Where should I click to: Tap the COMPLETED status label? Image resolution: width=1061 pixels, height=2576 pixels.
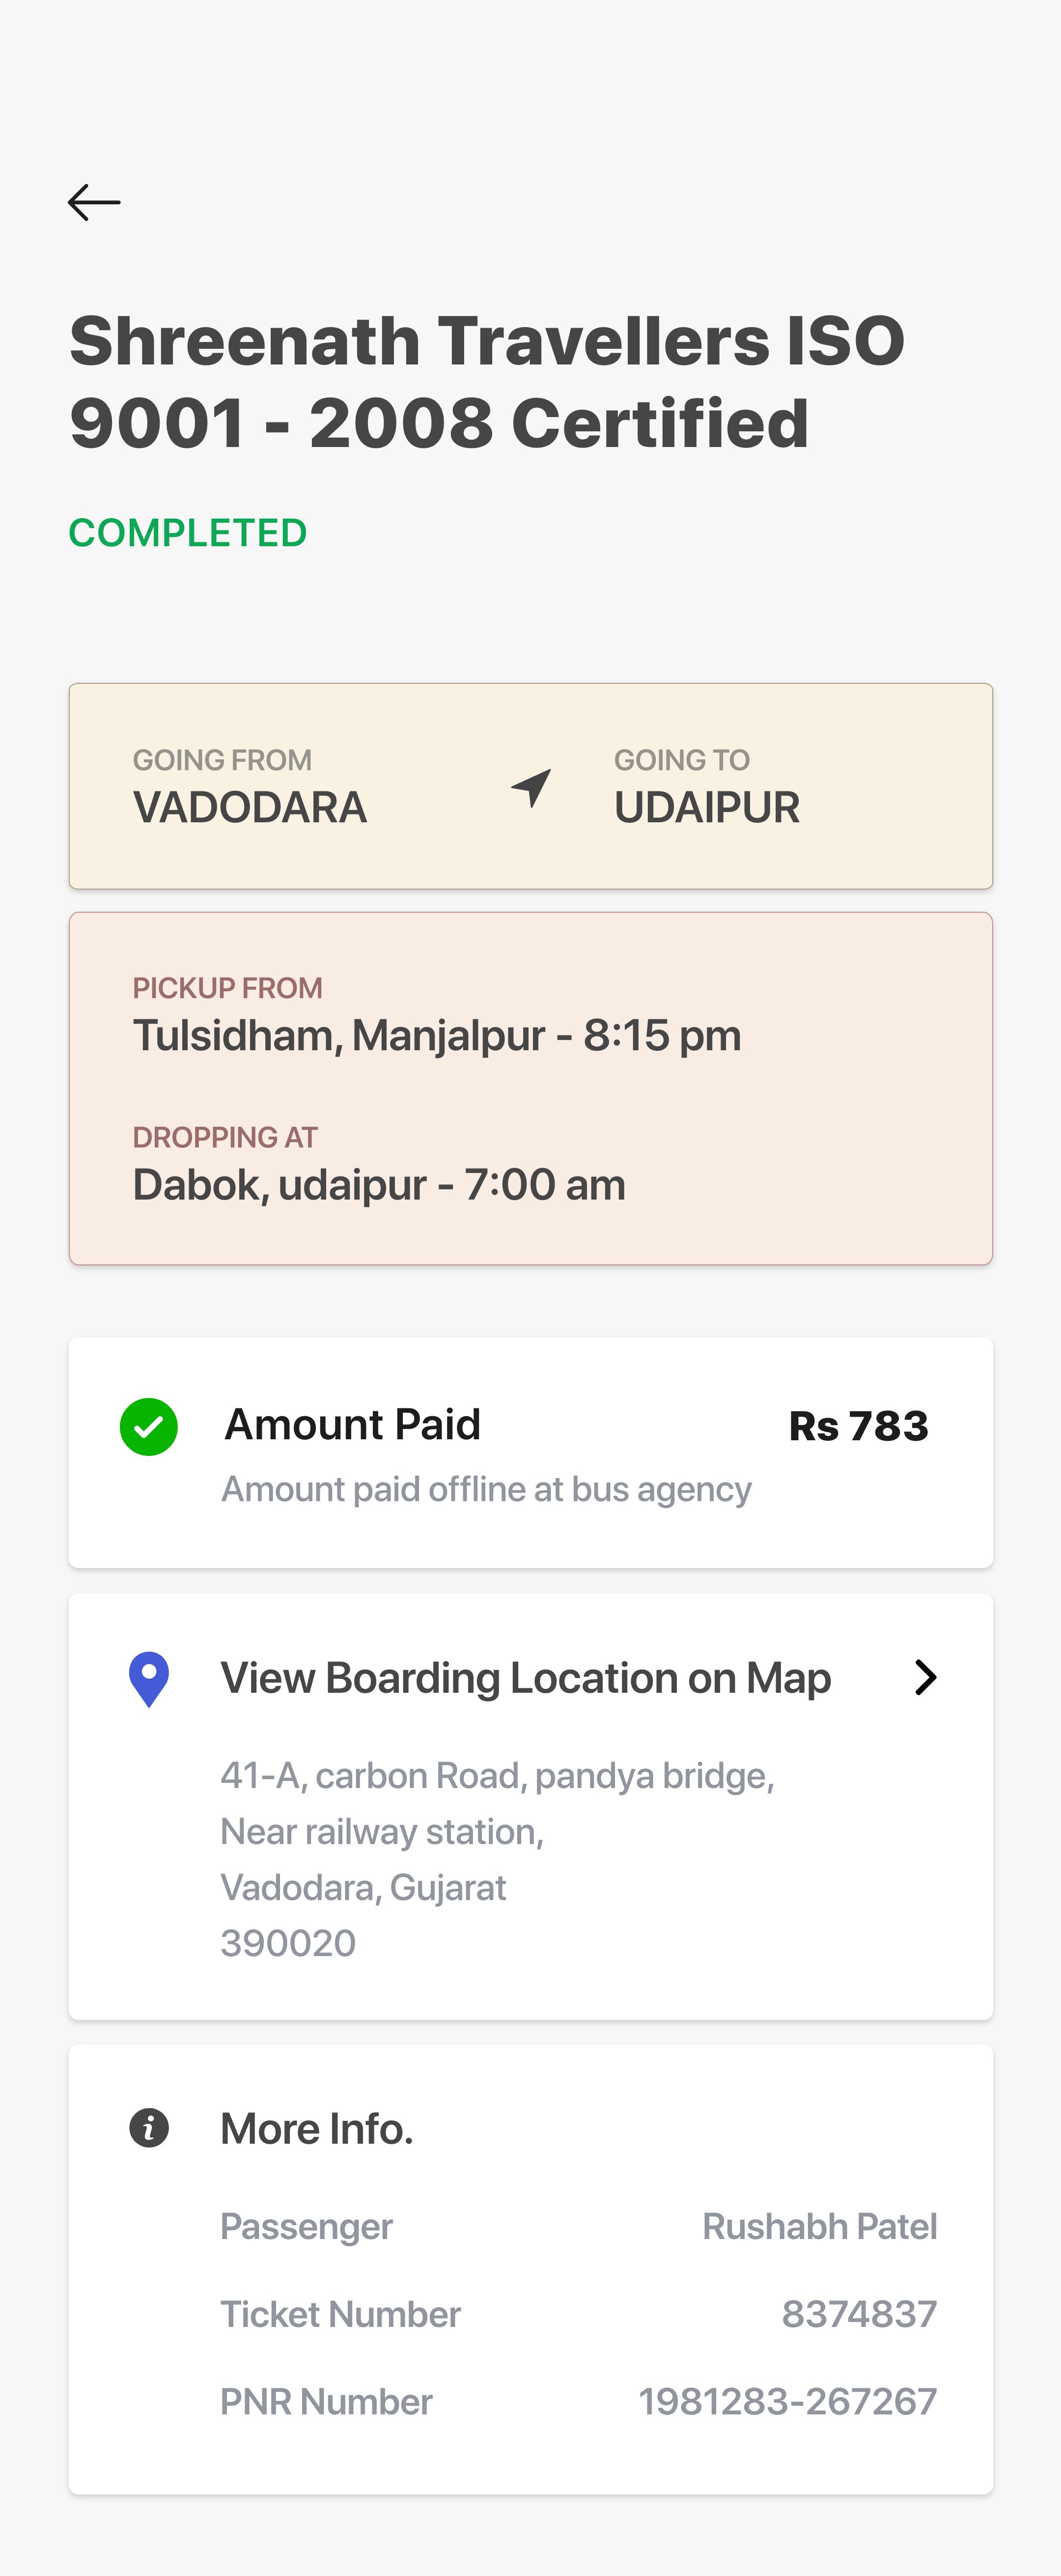pos(187,533)
